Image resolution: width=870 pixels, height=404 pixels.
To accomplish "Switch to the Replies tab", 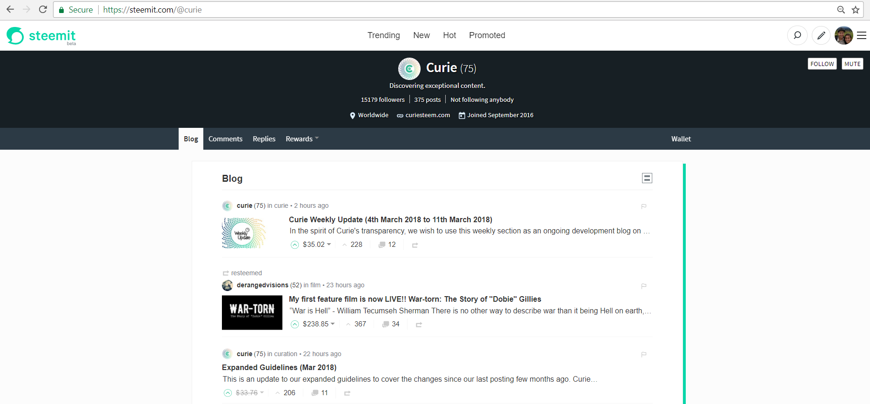I will tap(264, 139).
